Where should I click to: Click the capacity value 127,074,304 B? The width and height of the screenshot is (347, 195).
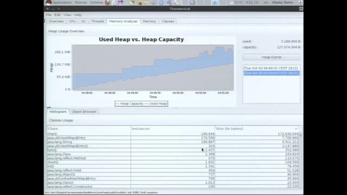[288, 47]
